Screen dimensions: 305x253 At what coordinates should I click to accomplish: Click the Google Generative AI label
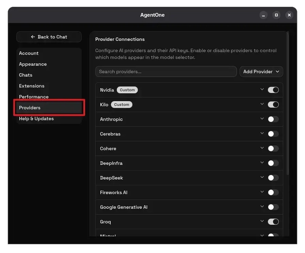[x=124, y=207]
